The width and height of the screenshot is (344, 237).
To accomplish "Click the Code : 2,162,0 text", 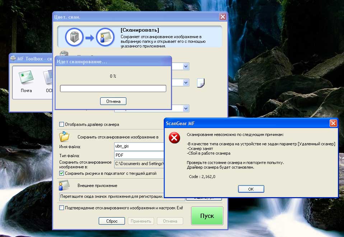I will [202, 177].
